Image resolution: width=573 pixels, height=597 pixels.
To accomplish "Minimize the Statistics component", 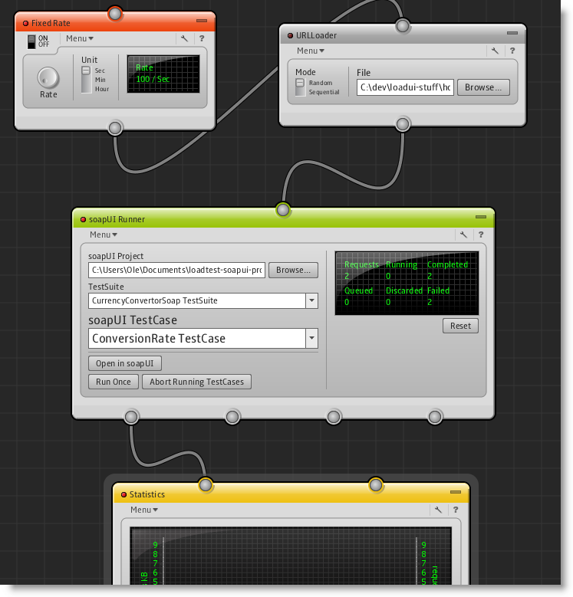I will (456, 492).
